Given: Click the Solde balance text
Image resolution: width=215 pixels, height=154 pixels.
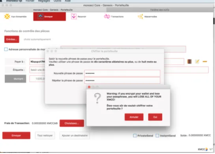Looking at the screenshot, I should tap(196, 135).
